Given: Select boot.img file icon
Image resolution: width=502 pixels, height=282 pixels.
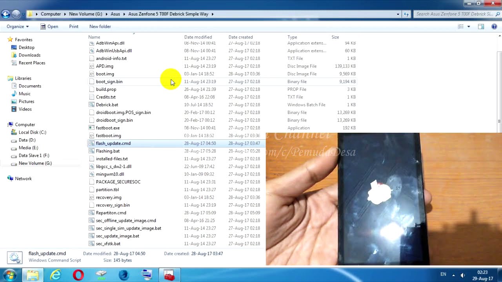Looking at the screenshot, I should [x=92, y=74].
